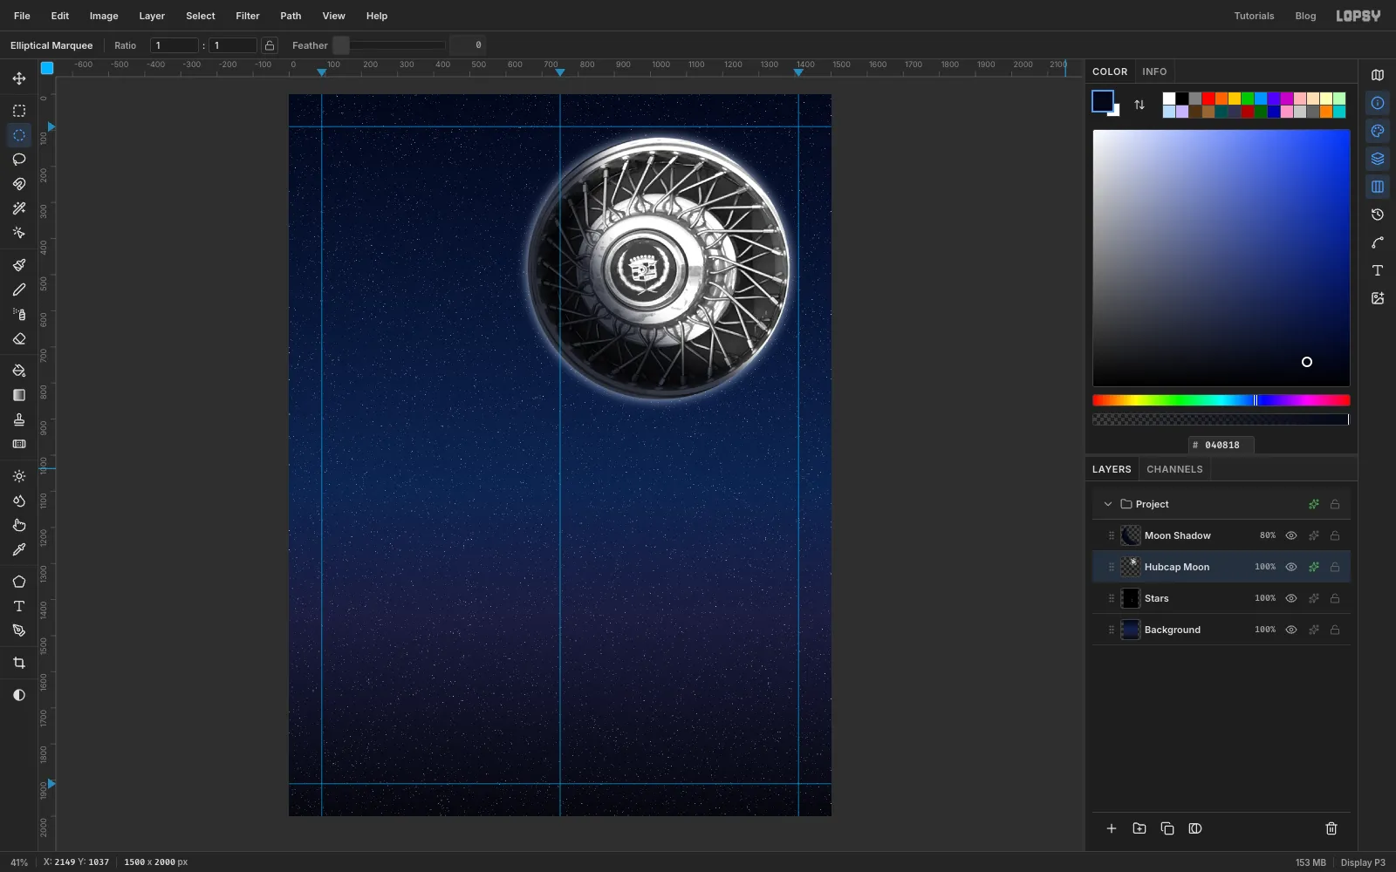Open the History panel icon
The image size is (1396, 872).
(1378, 215)
